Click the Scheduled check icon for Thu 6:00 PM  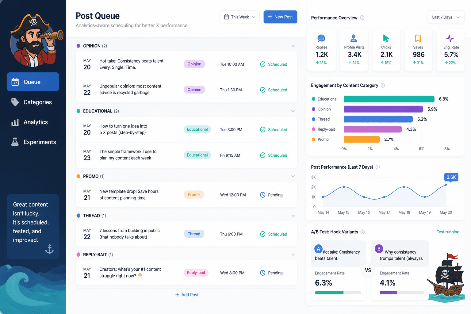[263, 234]
